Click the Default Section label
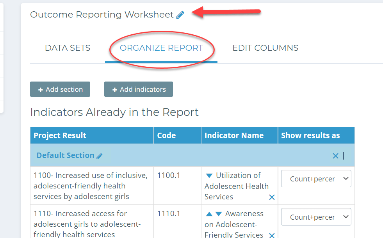Screen dimensions: 383x238 (65, 156)
